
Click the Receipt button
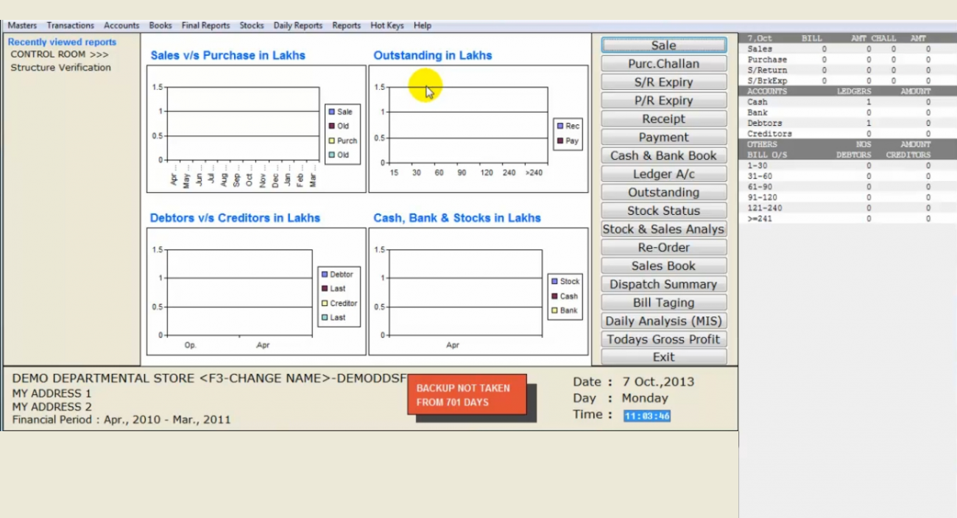(x=663, y=118)
